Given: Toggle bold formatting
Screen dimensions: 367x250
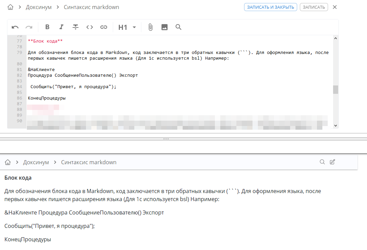Looking at the screenshot, I should pos(47,27).
